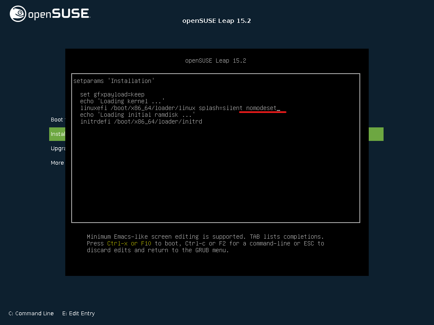This screenshot has width=434, height=325.
Task: Click the 'discard edits and return' help line
Action: [x=158, y=250]
